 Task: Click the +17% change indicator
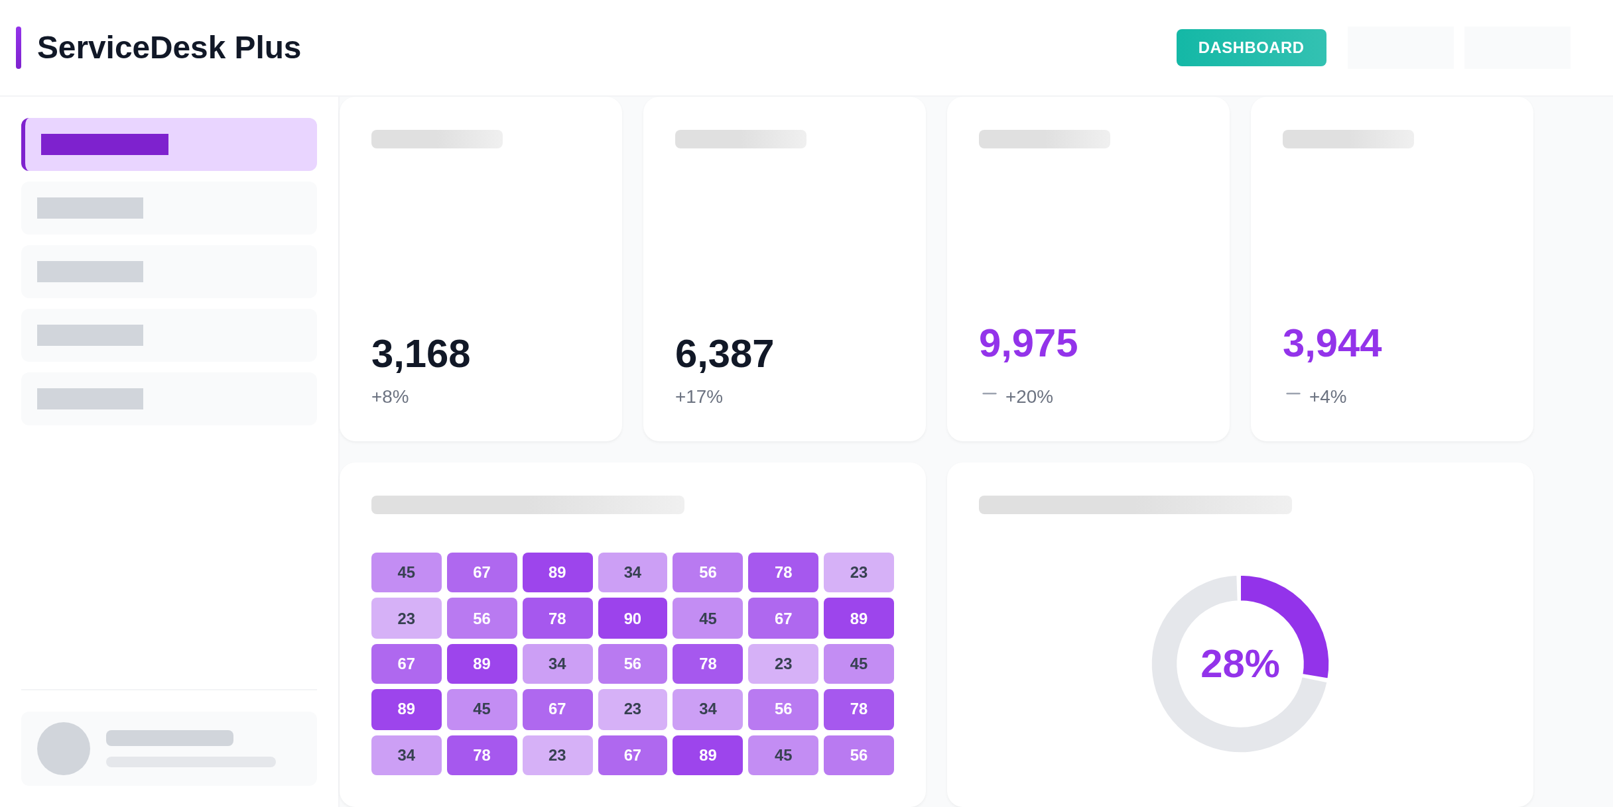tap(698, 397)
